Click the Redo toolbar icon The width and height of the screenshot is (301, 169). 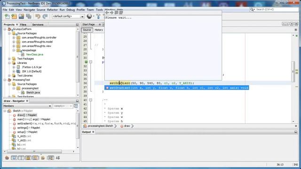[x=45, y=16]
